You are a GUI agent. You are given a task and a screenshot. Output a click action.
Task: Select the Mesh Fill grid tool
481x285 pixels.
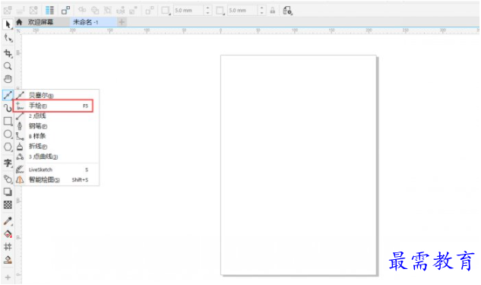8,247
